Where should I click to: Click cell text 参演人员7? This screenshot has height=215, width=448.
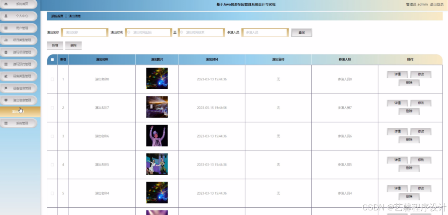coord(345,108)
